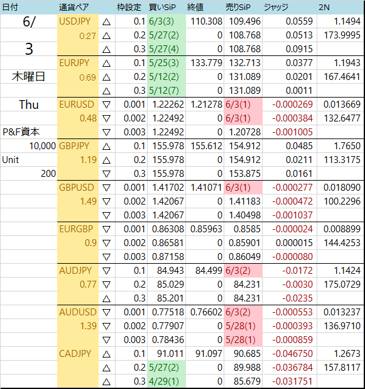Image resolution: width=365 pixels, height=389 pixels.
Task: Click the down triangle in AUDJPY 0.1 row
Action: (x=106, y=271)
